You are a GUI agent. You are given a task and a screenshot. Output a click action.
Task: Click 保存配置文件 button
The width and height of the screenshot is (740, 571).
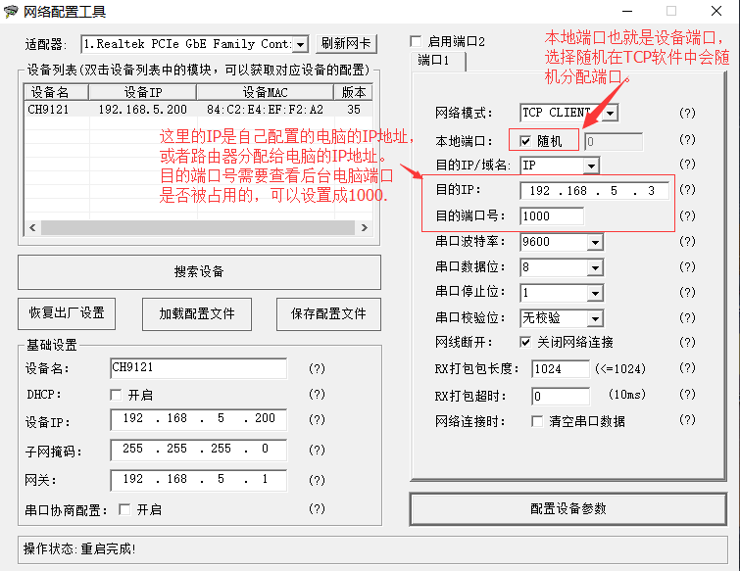coord(328,313)
